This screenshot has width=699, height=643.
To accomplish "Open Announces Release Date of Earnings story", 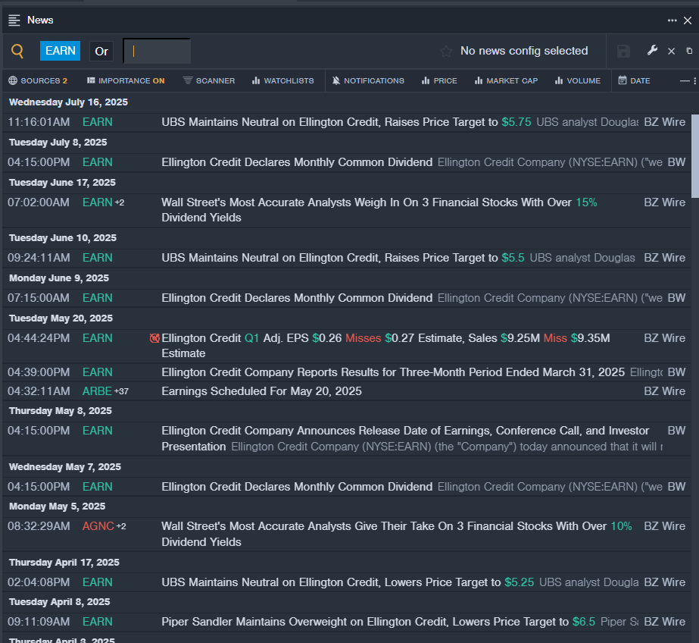I will tap(405, 438).
